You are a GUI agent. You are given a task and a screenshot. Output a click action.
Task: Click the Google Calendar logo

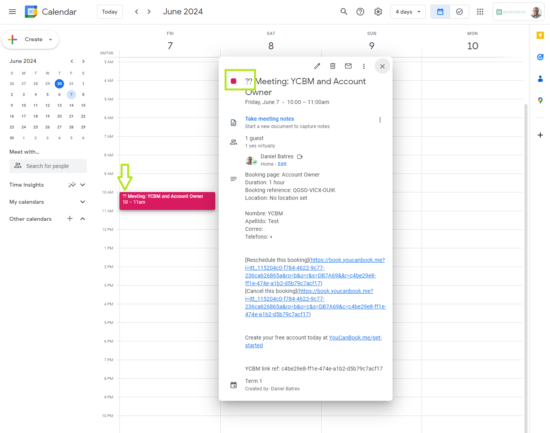31,12
